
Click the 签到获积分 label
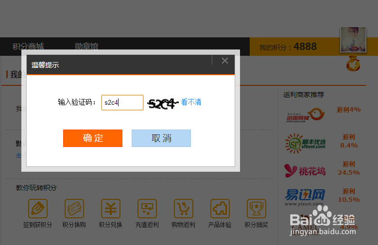point(37,225)
